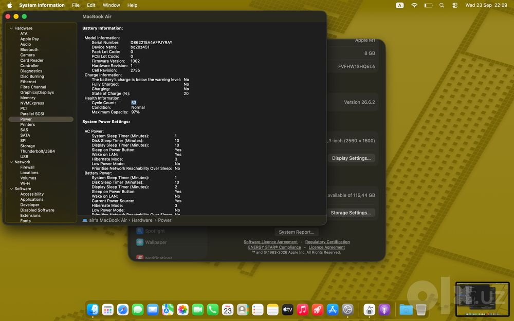Open red rocket app in Dock
The height and width of the screenshot is (321, 514).
click(318, 309)
